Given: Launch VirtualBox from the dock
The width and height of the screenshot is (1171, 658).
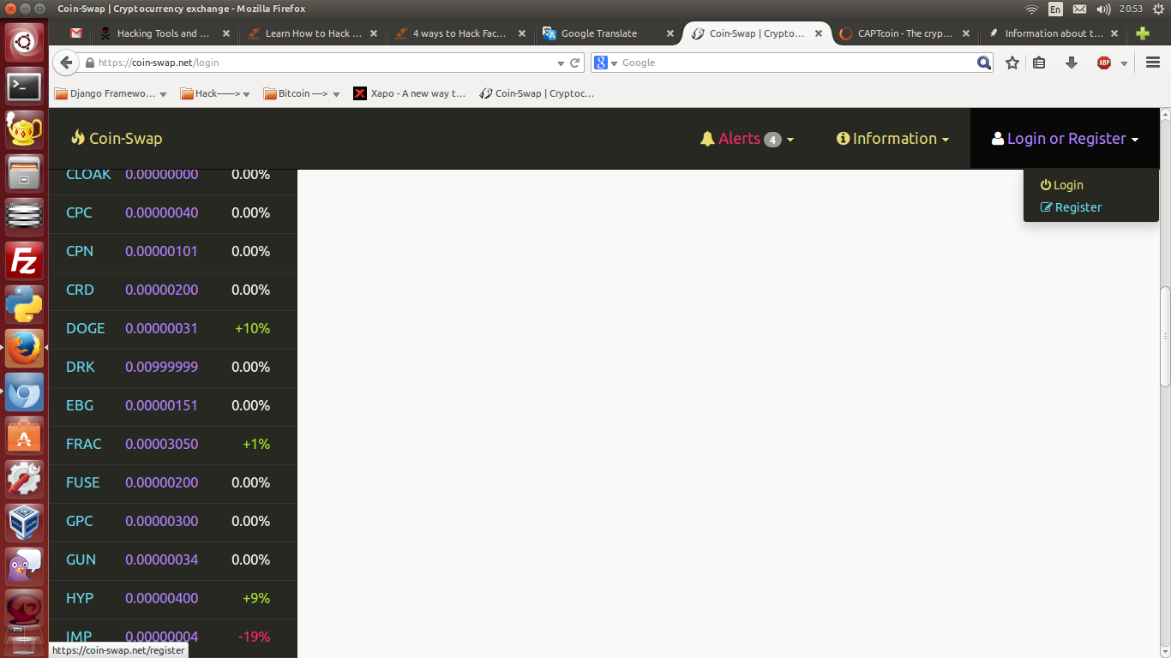Looking at the screenshot, I should click(x=24, y=523).
